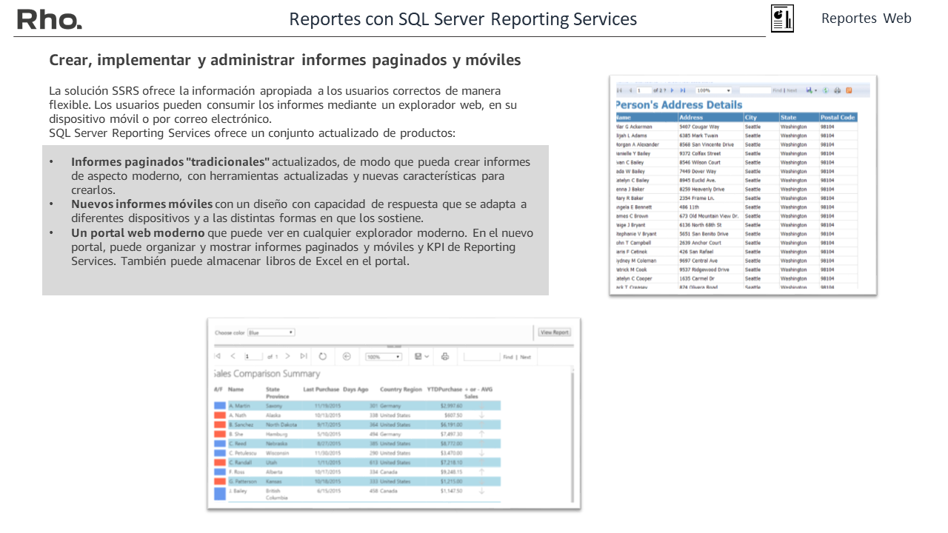
Task: Click the $9,248.15 purchase value
Action: pyautogui.click(x=451, y=472)
